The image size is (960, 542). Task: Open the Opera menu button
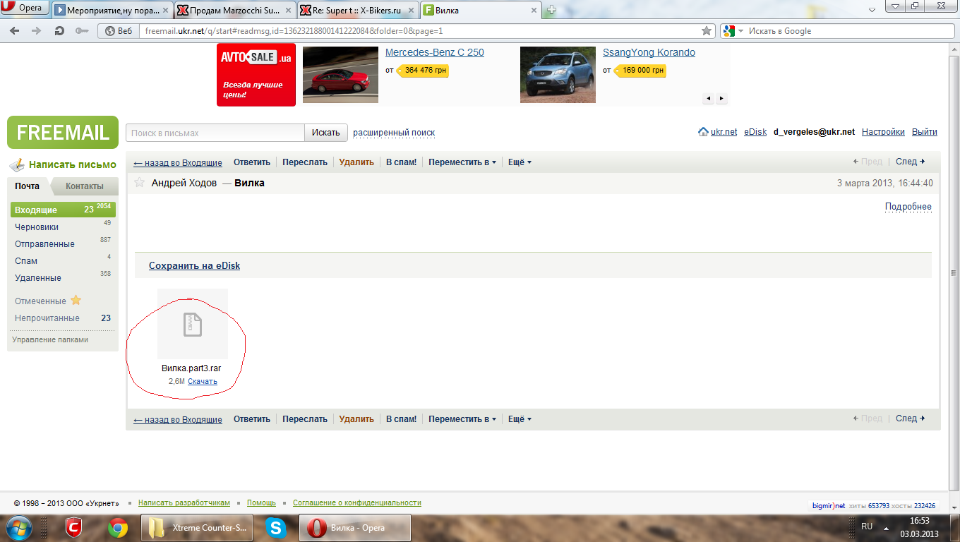coord(25,8)
